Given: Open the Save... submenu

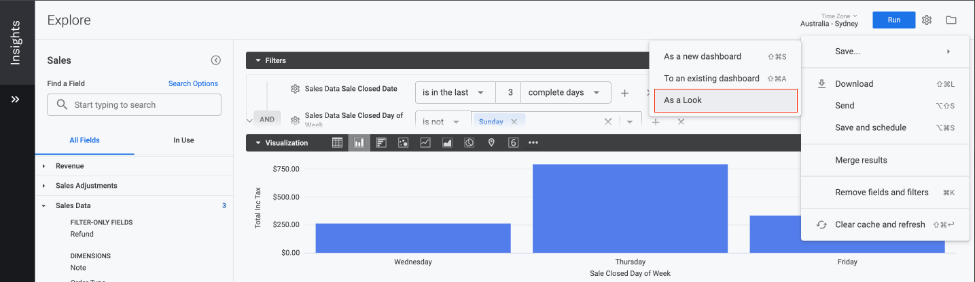Looking at the screenshot, I should click(885, 52).
